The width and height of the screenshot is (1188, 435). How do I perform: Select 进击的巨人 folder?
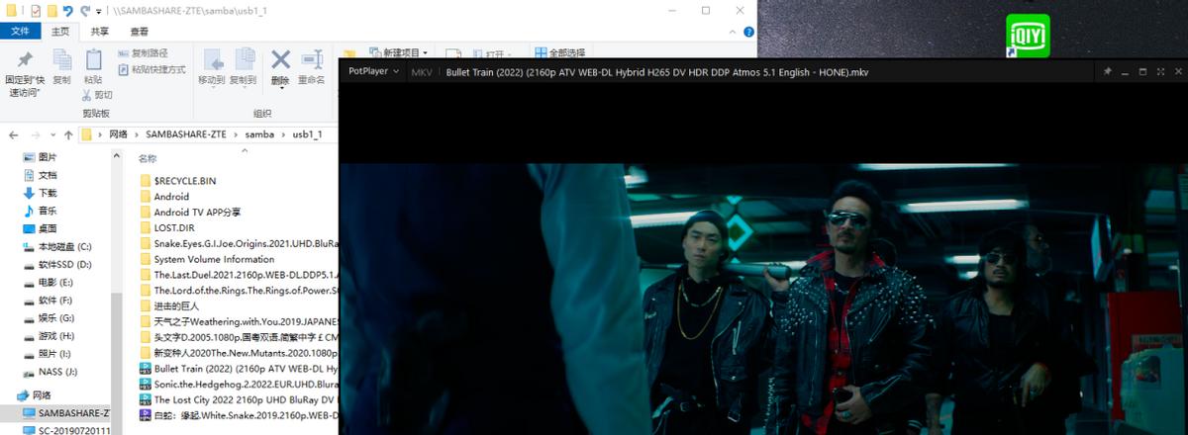tap(169, 305)
